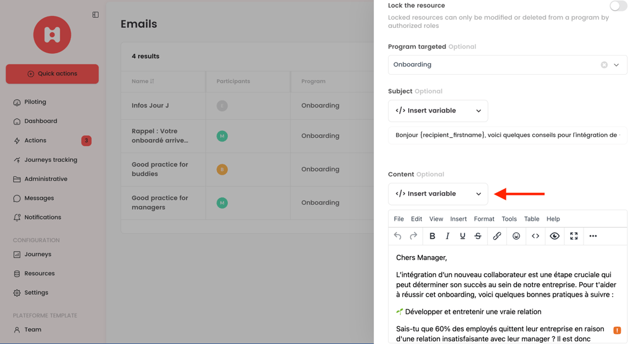Click the Resources database icon
The height and width of the screenshot is (344, 636).
[x=16, y=274]
